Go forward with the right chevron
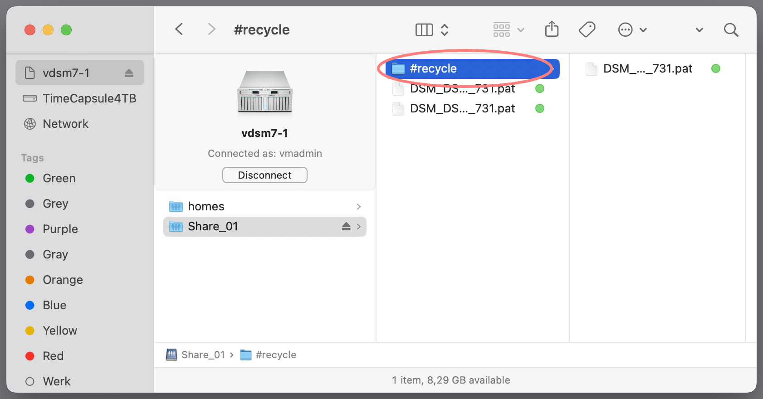This screenshot has height=399, width=763. point(211,29)
